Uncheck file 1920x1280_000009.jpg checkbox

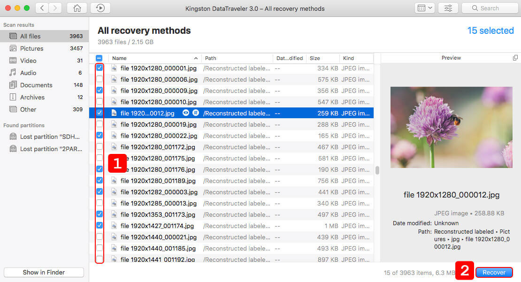tap(100, 91)
